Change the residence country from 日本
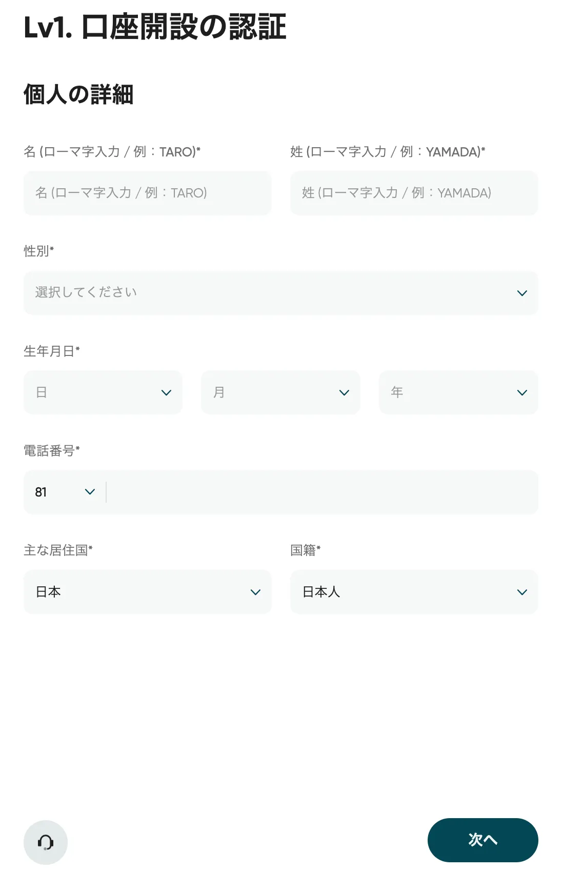Screen dimensions: 563x872 [x=147, y=592]
